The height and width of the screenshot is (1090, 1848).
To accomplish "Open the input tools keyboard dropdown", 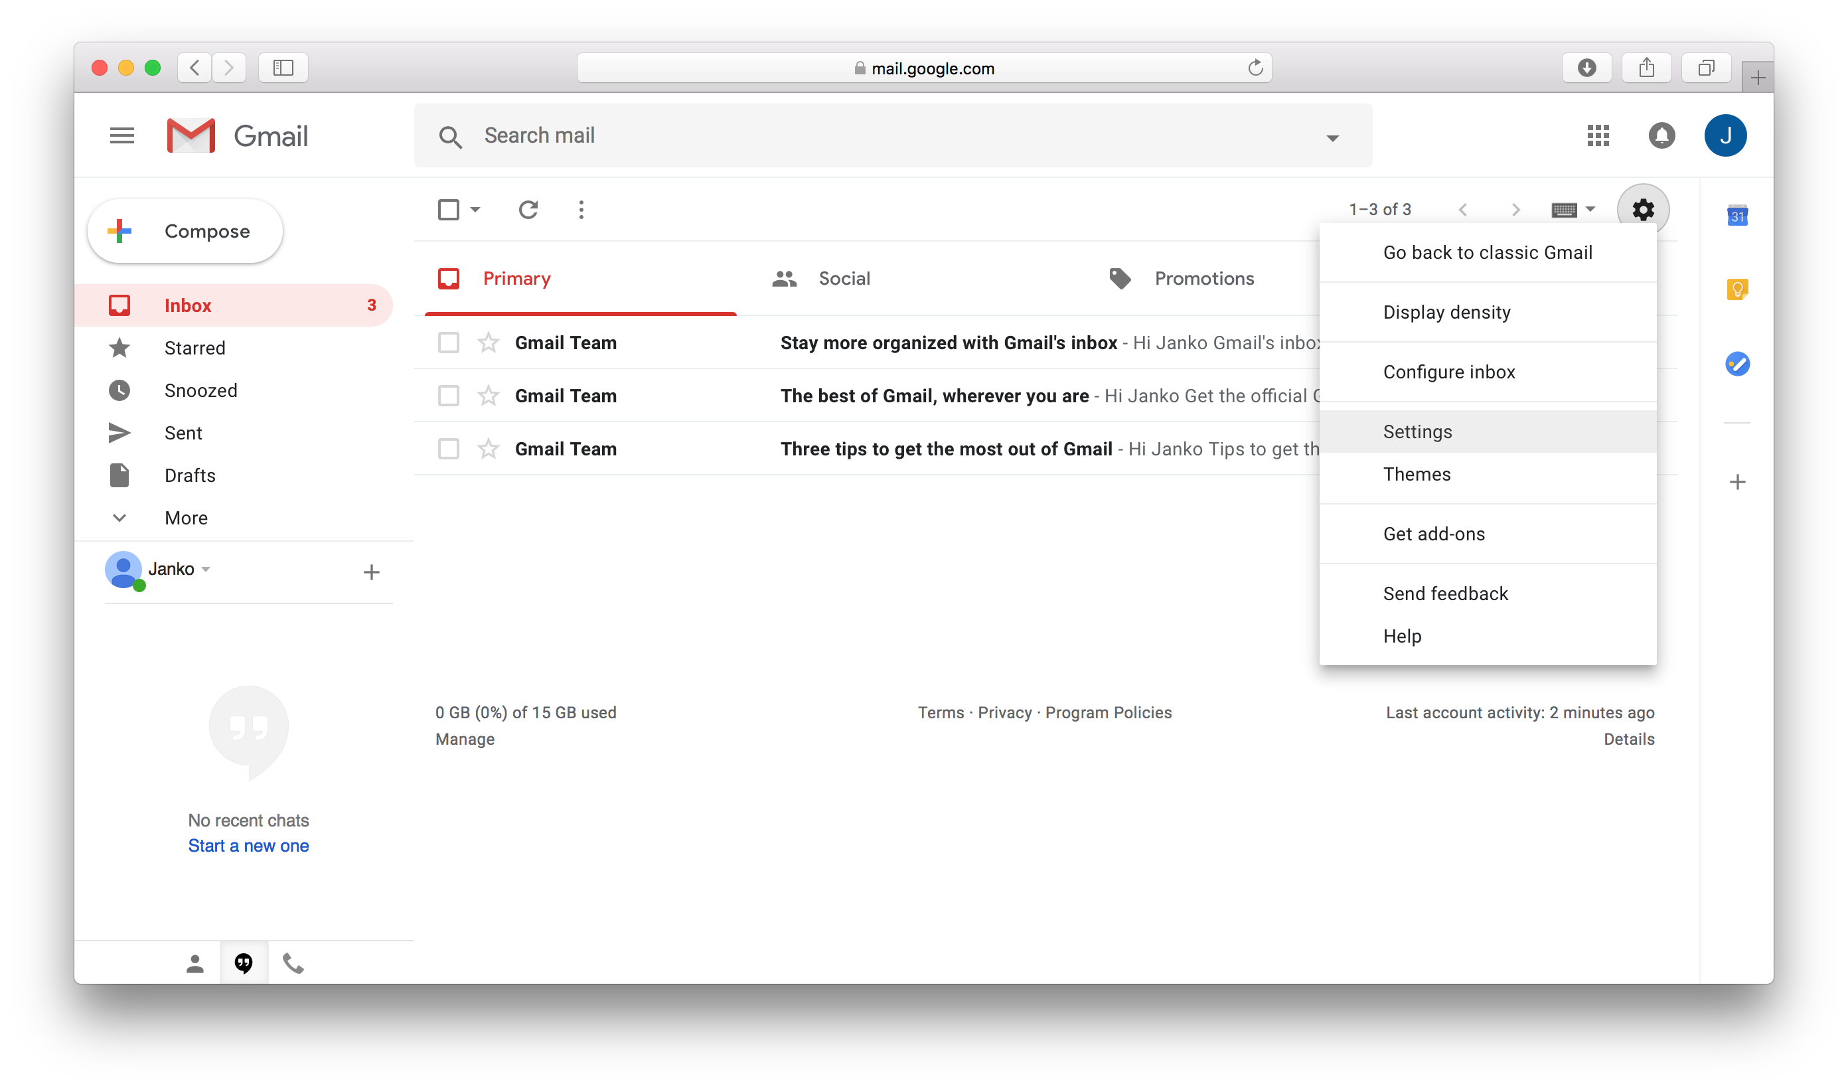I will [x=1573, y=210].
